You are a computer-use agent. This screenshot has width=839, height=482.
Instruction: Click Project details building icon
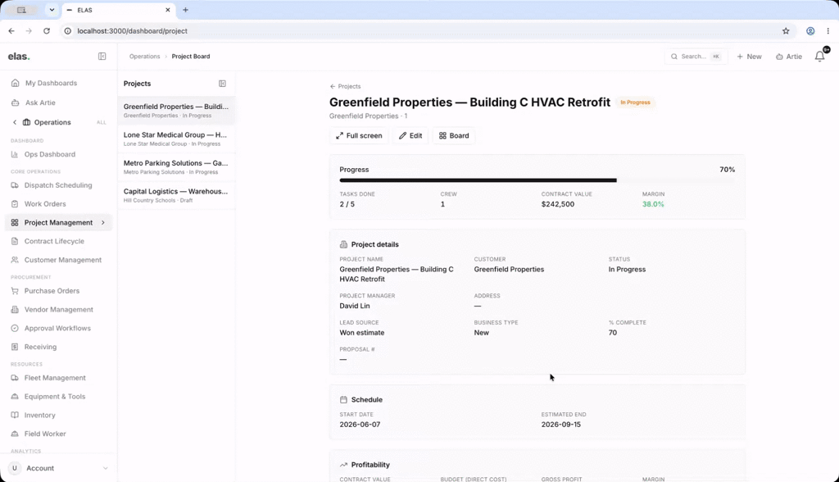click(x=343, y=244)
